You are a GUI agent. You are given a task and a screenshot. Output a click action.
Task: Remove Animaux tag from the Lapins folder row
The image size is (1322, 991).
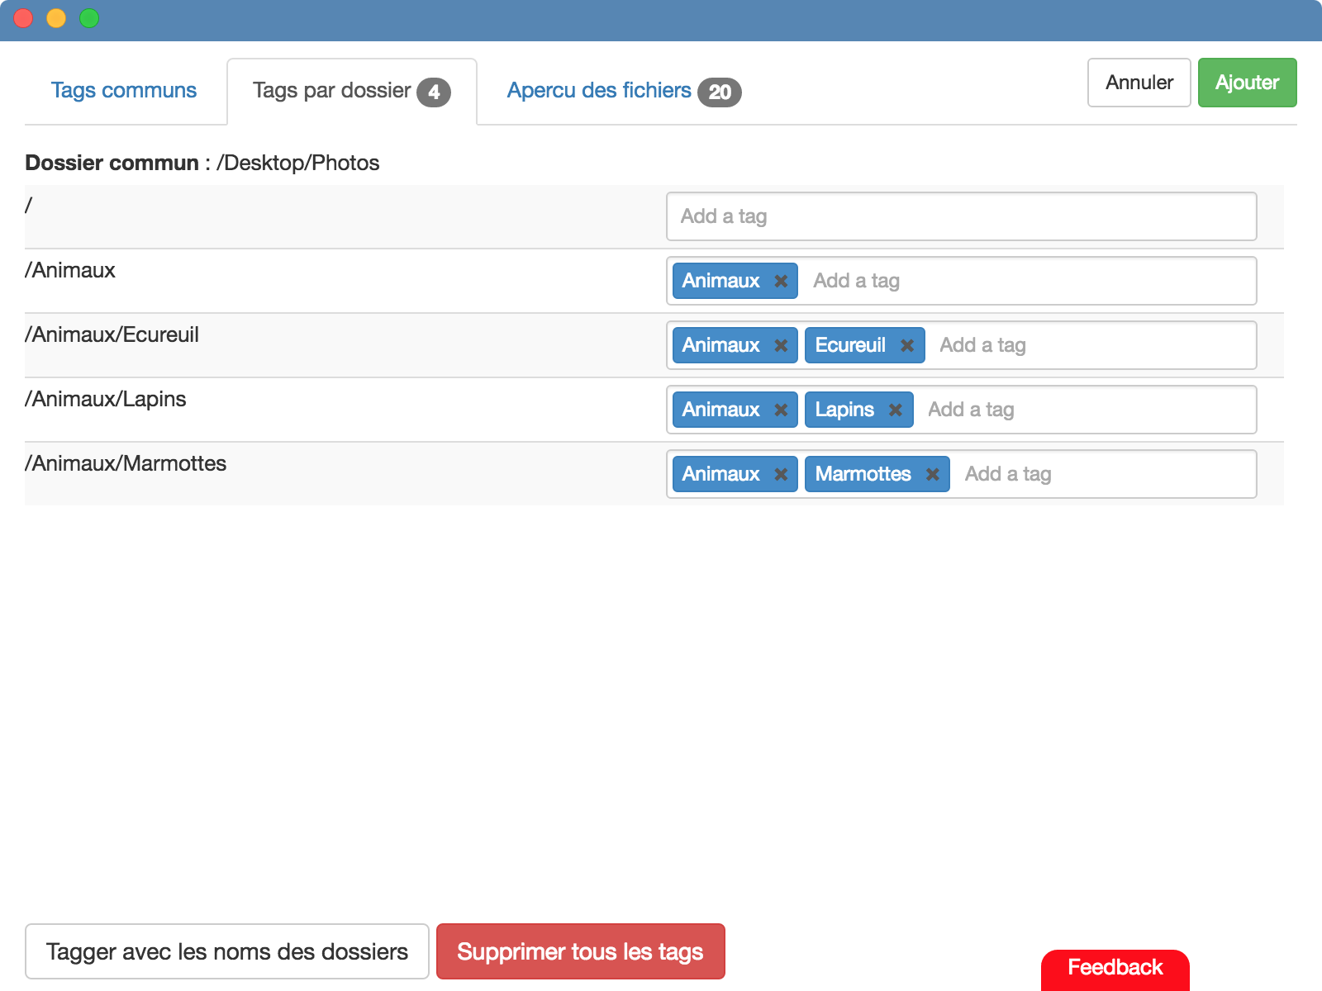[780, 410]
